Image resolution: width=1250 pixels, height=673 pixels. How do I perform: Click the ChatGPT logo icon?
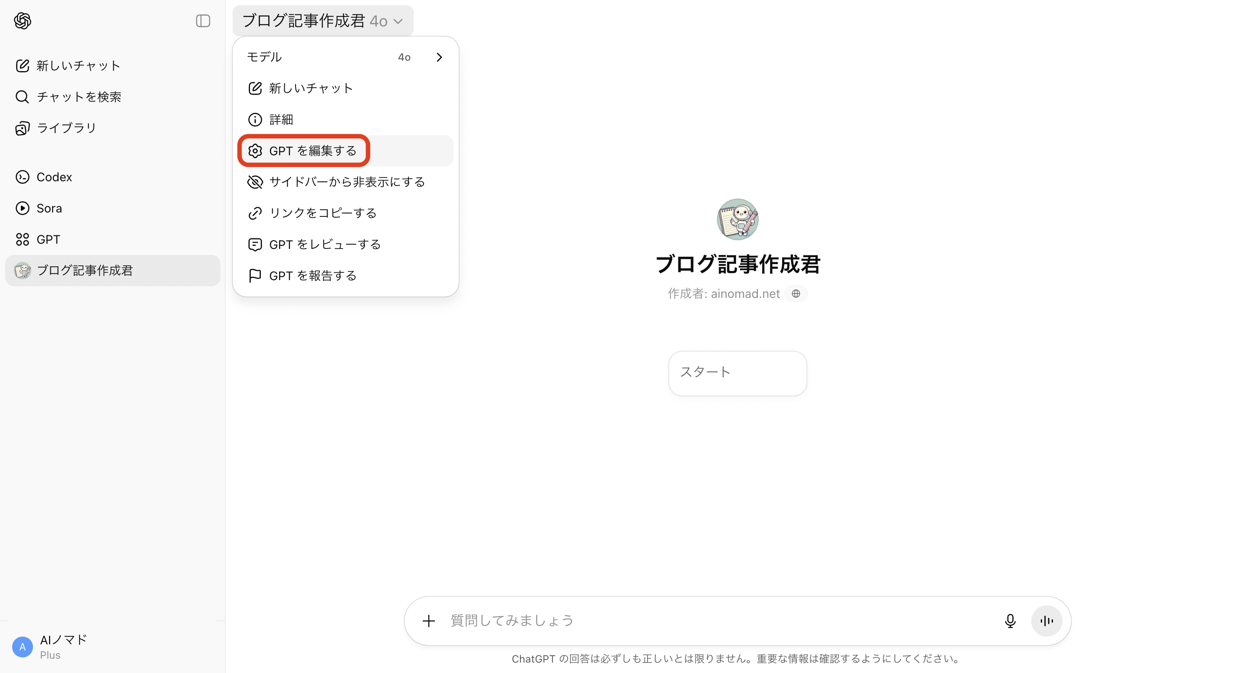point(22,21)
